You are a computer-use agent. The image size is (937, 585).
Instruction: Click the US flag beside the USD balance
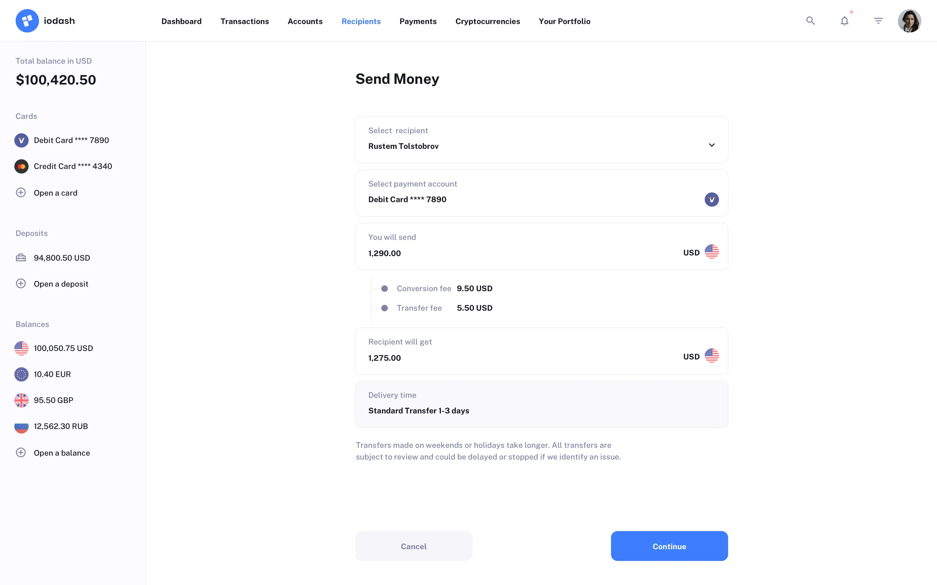tap(21, 348)
